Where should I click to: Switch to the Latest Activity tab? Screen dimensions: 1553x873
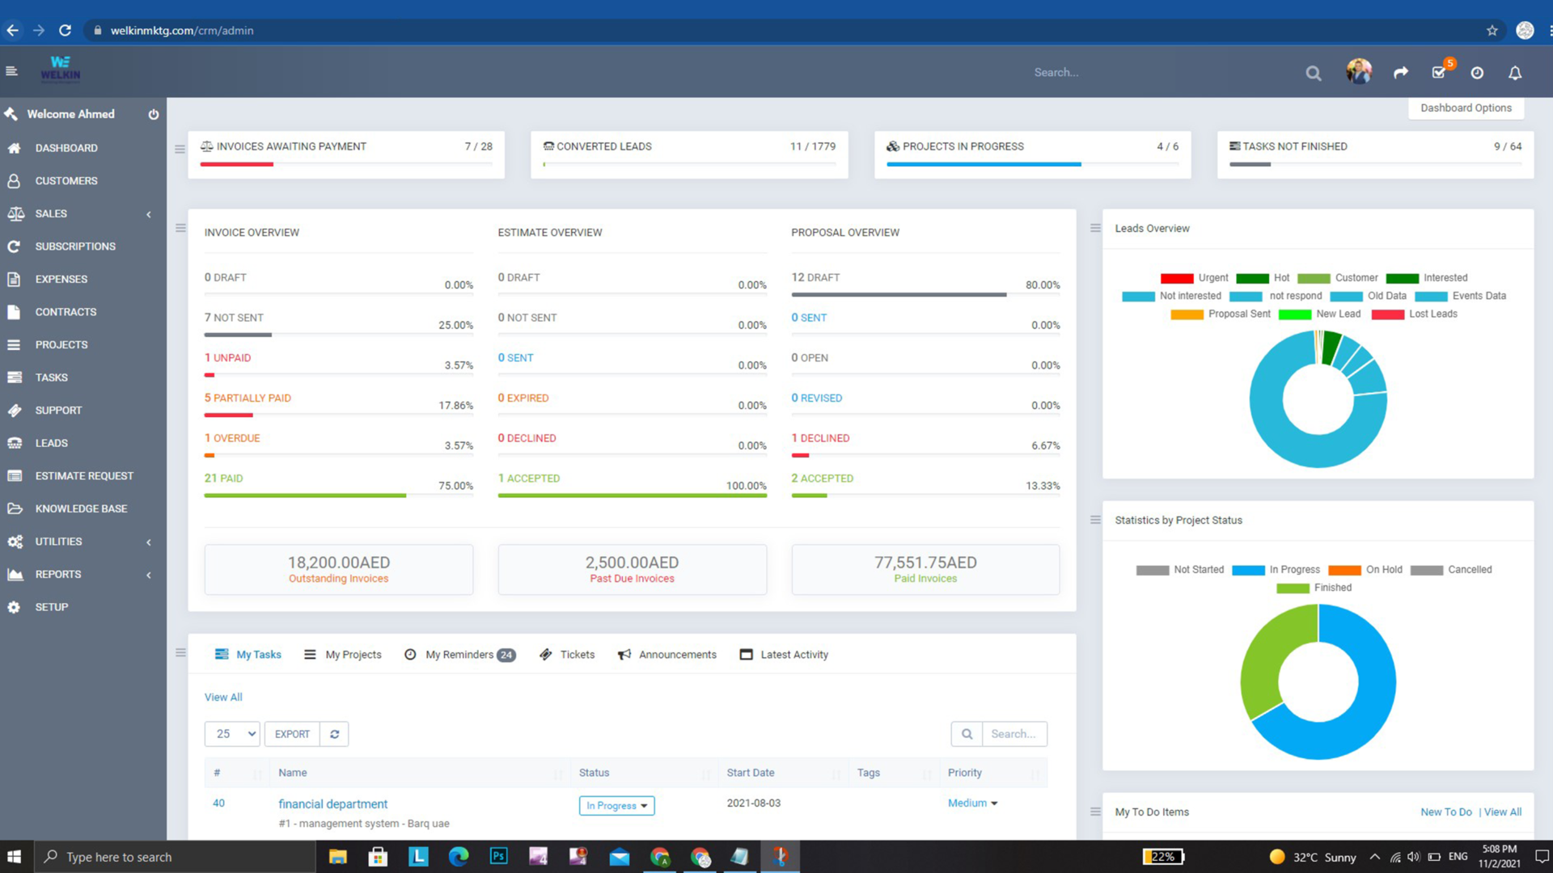[793, 653]
